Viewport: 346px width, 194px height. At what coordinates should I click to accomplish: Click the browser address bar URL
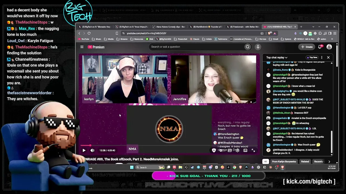(147, 33)
